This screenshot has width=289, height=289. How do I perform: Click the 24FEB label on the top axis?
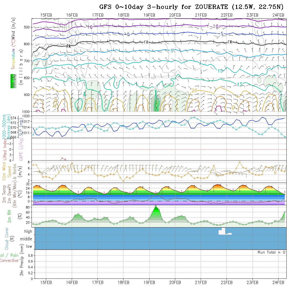[278, 15]
